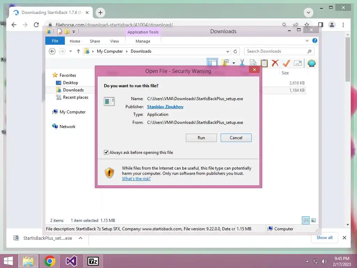The height and width of the screenshot is (268, 357).
Task: Expand the My Computer breadcrumb arrow
Action: [x=127, y=52]
